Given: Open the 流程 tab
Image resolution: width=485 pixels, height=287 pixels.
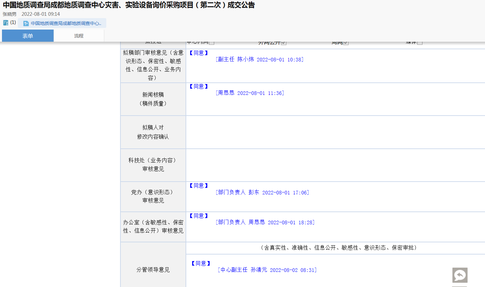Looking at the screenshot, I should click(x=79, y=36).
